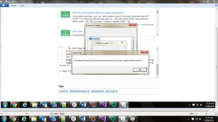Open Paint Help via the question mark icon

[x=216, y=5]
